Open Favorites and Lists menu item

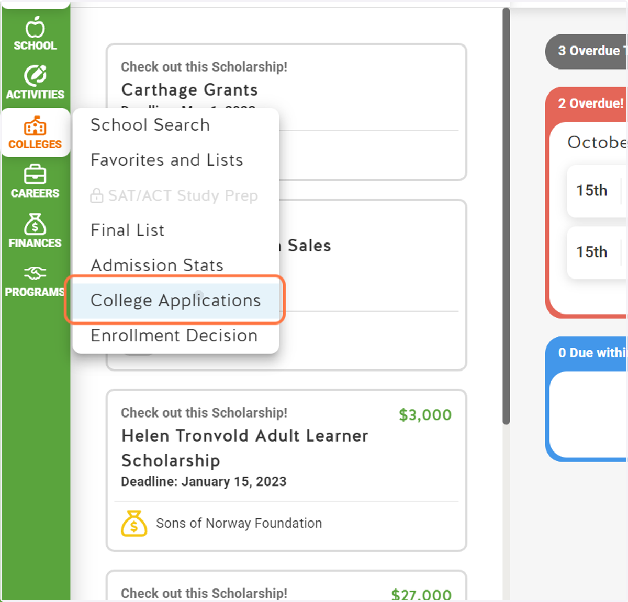tap(176, 160)
